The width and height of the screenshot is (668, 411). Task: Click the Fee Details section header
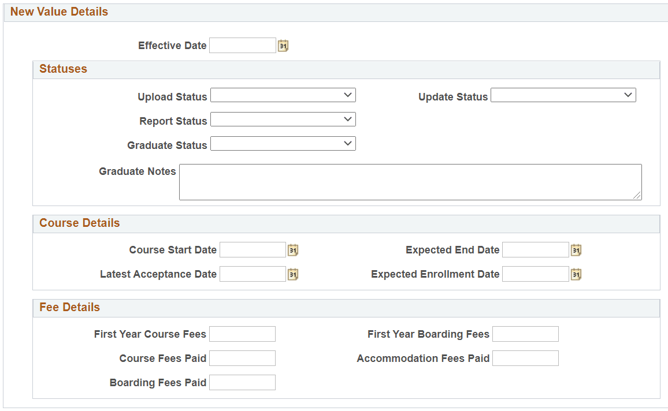point(69,308)
